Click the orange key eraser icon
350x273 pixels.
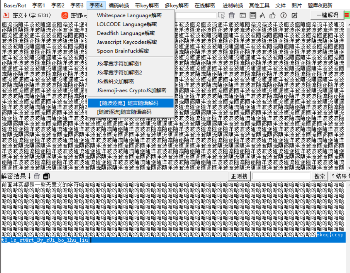(65, 15)
